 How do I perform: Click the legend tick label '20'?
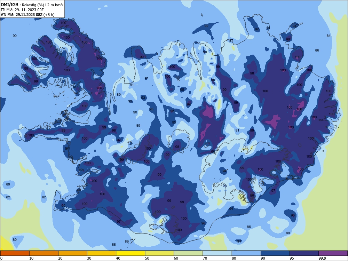coord(60,258)
